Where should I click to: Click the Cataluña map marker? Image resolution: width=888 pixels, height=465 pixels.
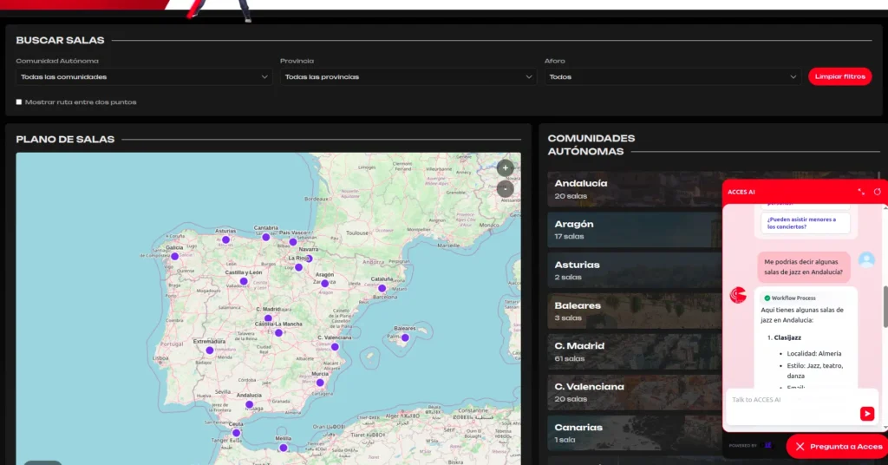382,288
